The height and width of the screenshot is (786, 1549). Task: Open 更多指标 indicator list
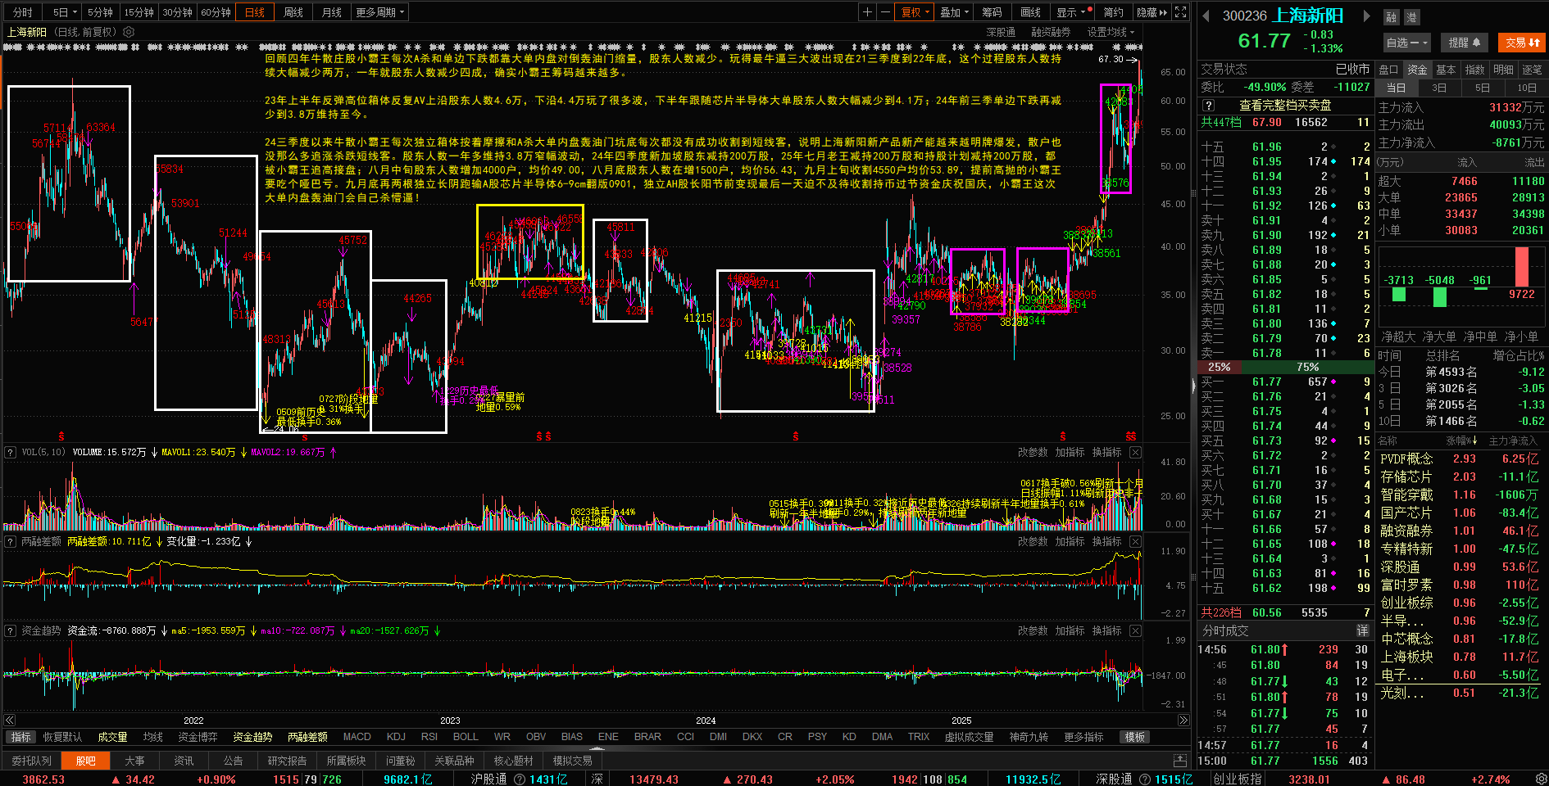pyautogui.click(x=1083, y=737)
